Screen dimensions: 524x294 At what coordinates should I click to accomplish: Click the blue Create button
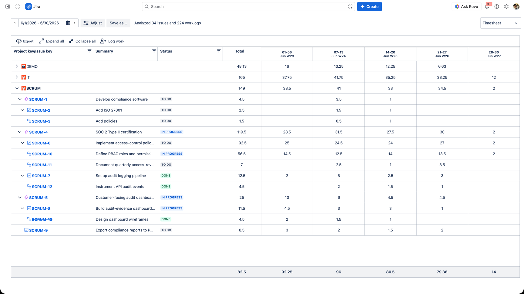pyautogui.click(x=369, y=6)
